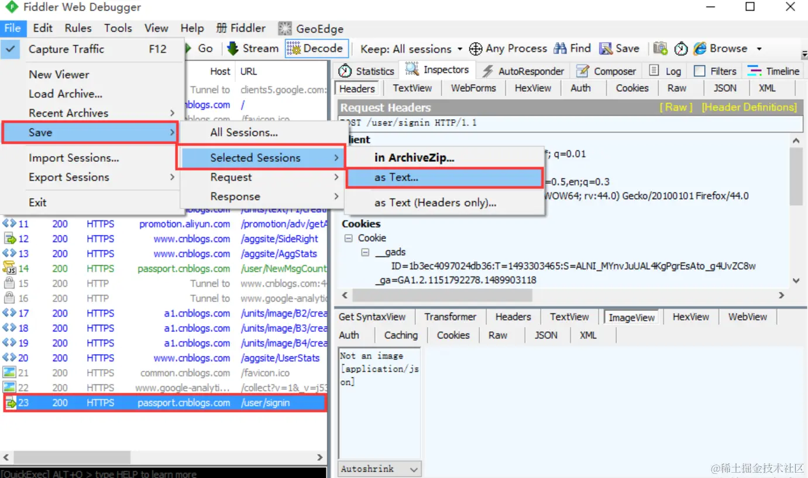
Task: Open the Edit menu
Action: tap(43, 28)
